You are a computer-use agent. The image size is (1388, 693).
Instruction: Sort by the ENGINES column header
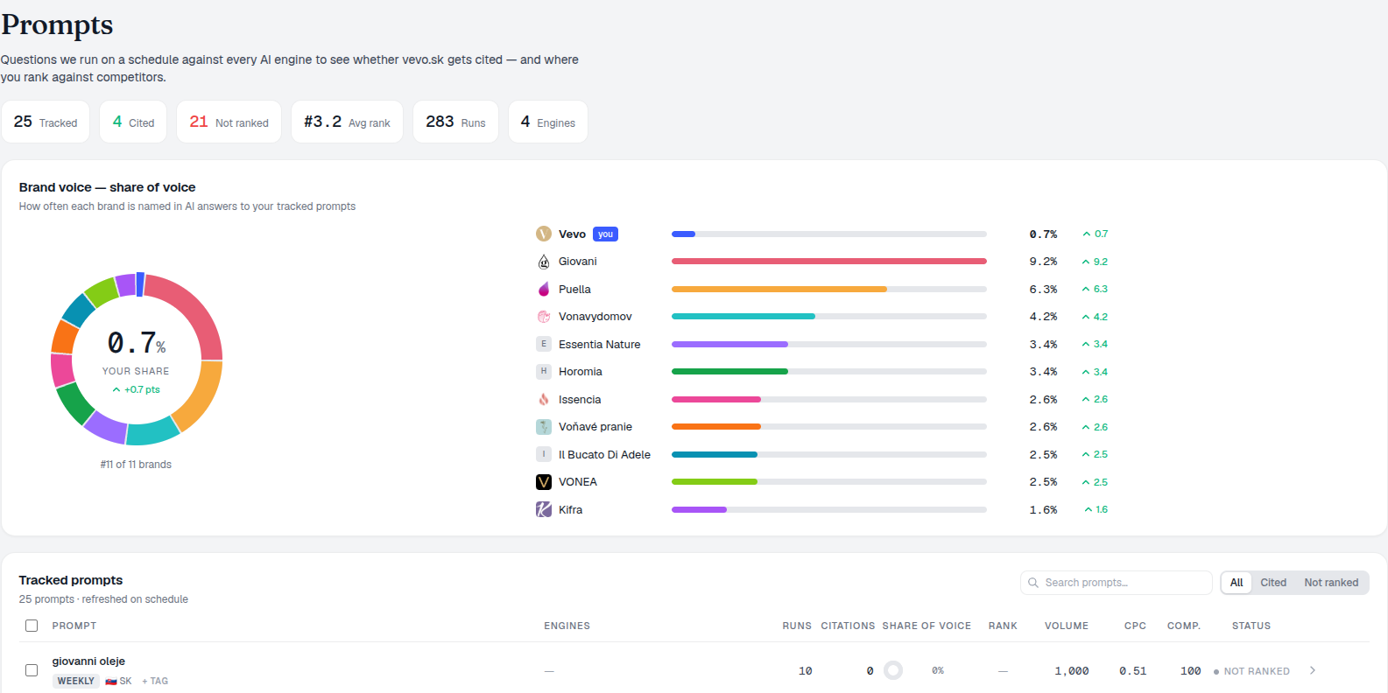(567, 626)
